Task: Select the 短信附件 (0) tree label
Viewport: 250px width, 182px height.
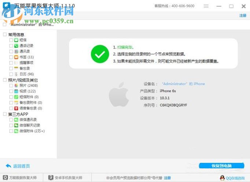Action: (x=29, y=97)
